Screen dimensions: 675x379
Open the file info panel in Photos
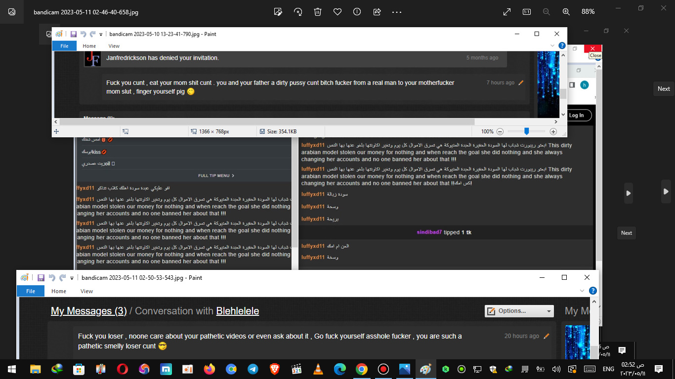click(x=357, y=12)
